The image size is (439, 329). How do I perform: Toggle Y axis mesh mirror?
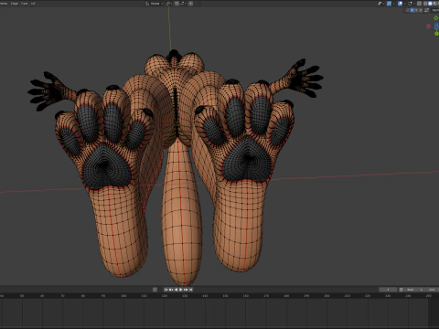tap(416, 10)
